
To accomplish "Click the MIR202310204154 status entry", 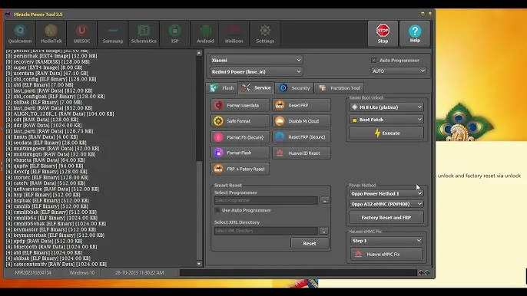I will (x=33, y=273).
